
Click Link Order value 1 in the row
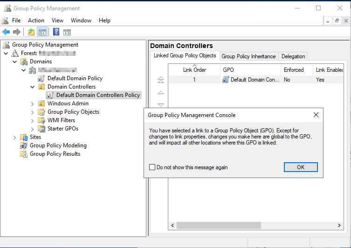pyautogui.click(x=194, y=80)
